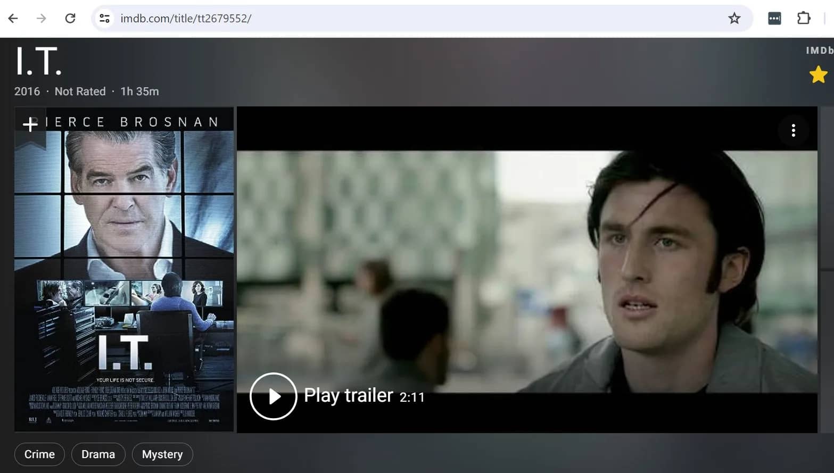Click the 1h 35m runtime text
Screen dimensions: 834x473
(139, 92)
